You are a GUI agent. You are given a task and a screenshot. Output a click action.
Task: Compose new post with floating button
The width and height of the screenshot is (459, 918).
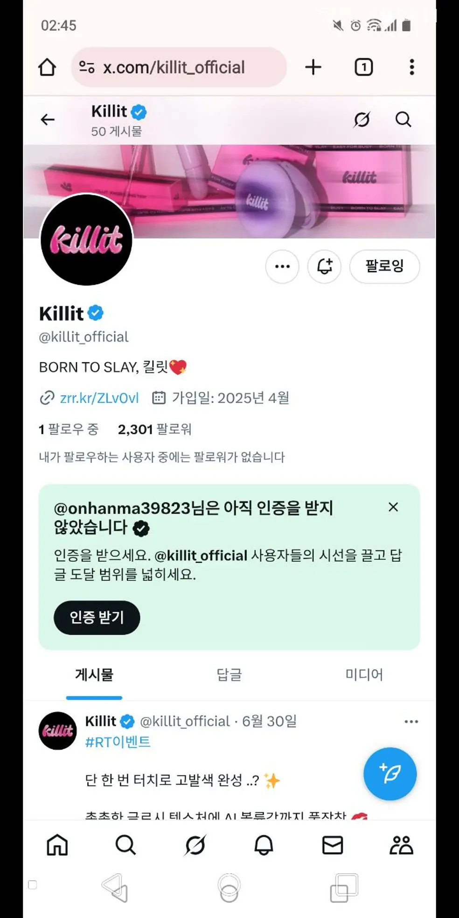coord(390,774)
